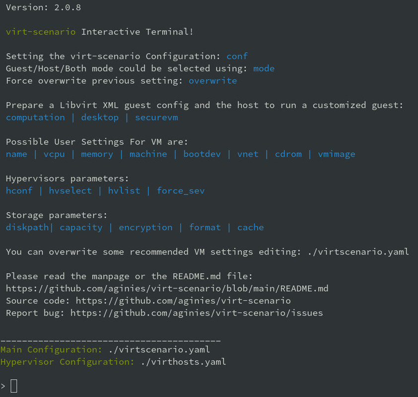
Task: Click the 'vcpu' setting keyword
Action: tap(54, 154)
